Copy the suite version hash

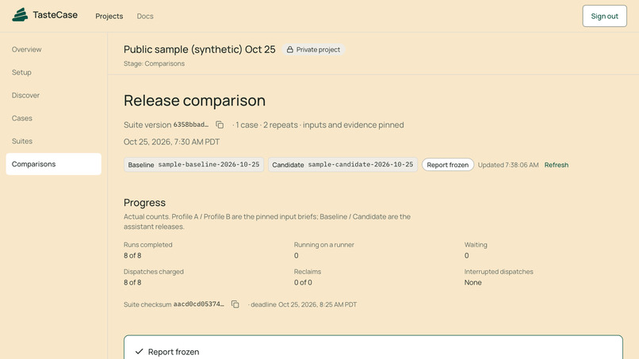click(x=220, y=124)
